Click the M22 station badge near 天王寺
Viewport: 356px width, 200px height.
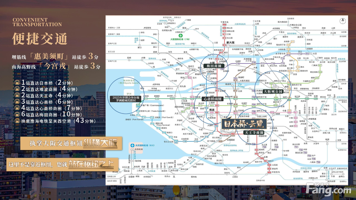coord(233,134)
